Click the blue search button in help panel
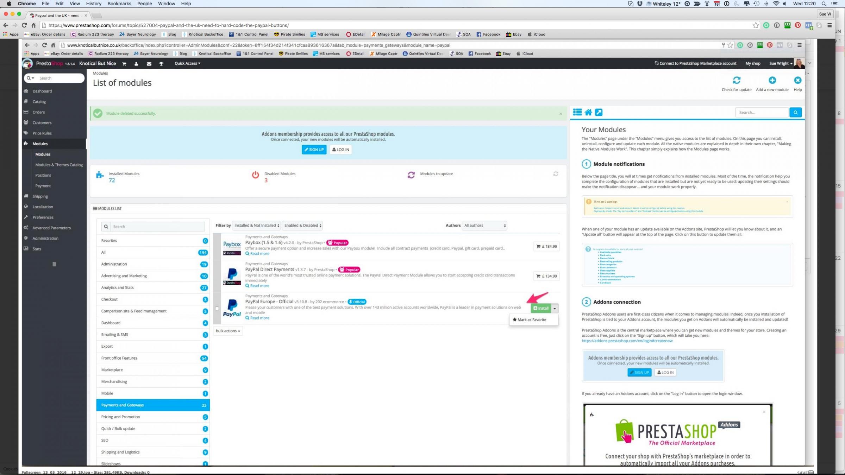The height and width of the screenshot is (475, 845). tap(795, 113)
